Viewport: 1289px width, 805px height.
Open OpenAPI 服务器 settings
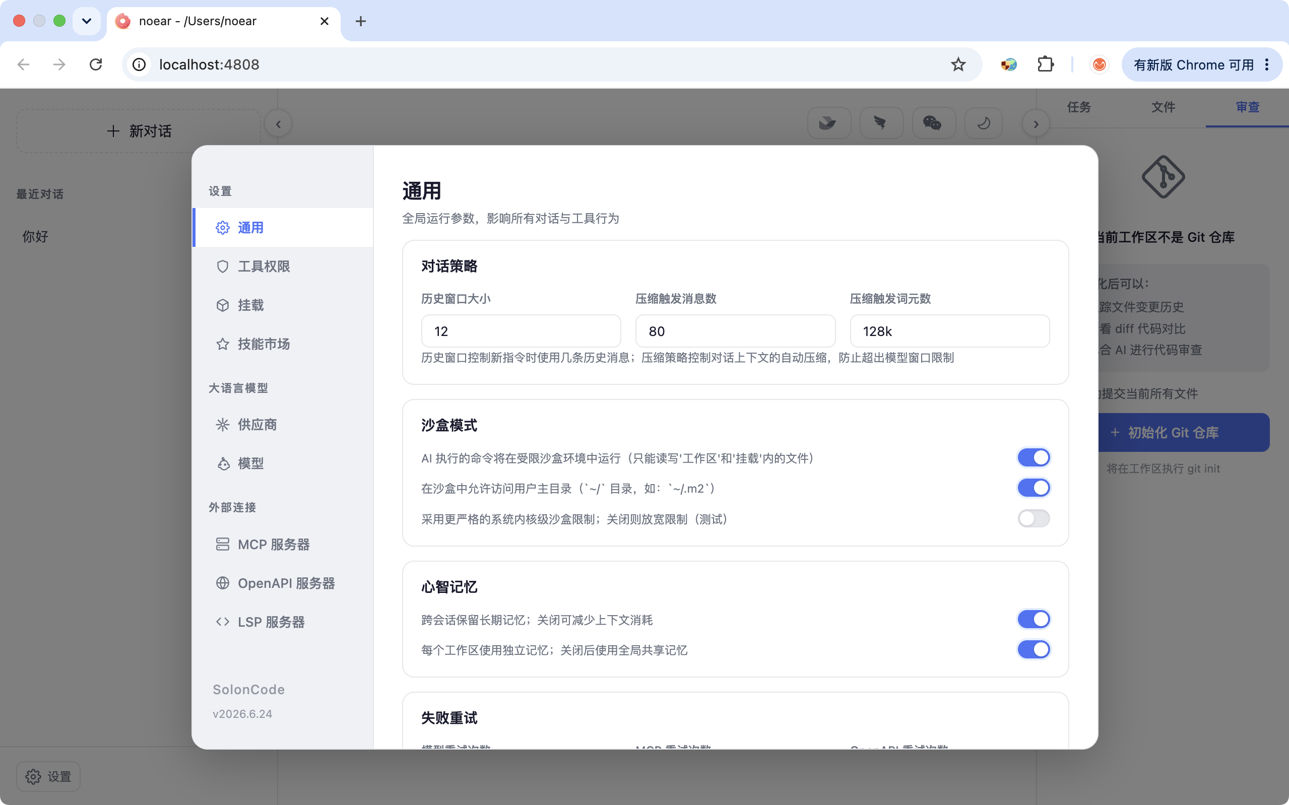283,583
